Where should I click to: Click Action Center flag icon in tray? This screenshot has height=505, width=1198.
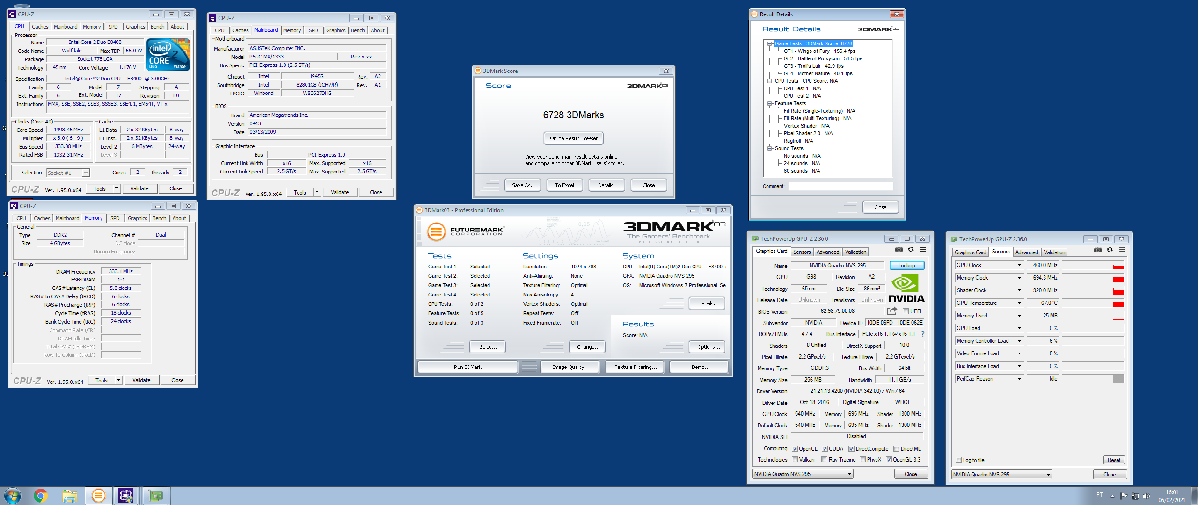(1124, 496)
